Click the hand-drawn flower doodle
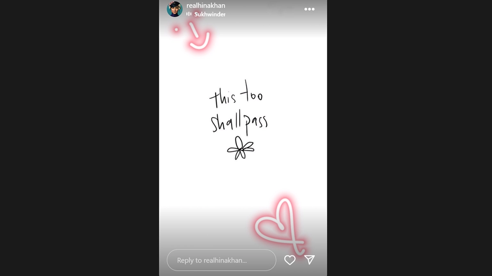Viewport: 492px width, 276px height. coord(241,148)
